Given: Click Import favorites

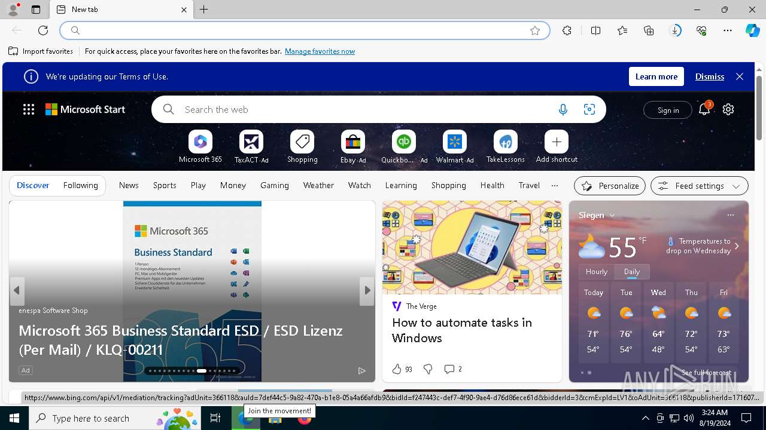Looking at the screenshot, I should (41, 51).
